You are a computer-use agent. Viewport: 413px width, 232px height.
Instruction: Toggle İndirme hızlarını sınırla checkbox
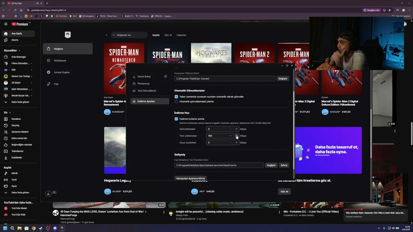click(176, 119)
